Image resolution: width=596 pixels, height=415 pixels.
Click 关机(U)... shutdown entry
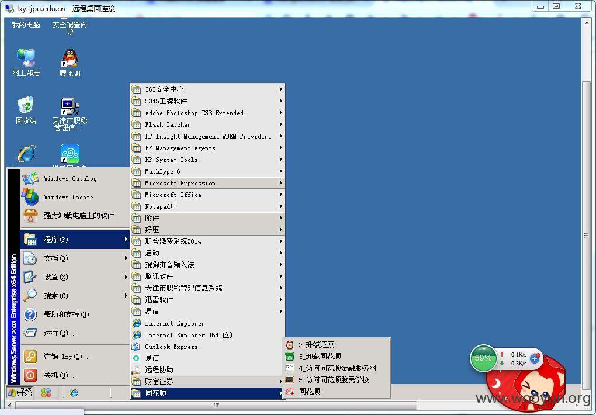[75, 375]
